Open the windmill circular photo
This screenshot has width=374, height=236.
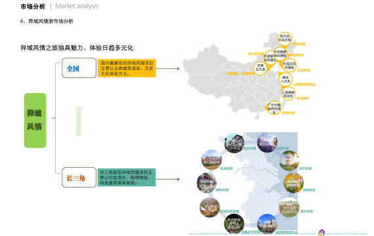click(289, 161)
